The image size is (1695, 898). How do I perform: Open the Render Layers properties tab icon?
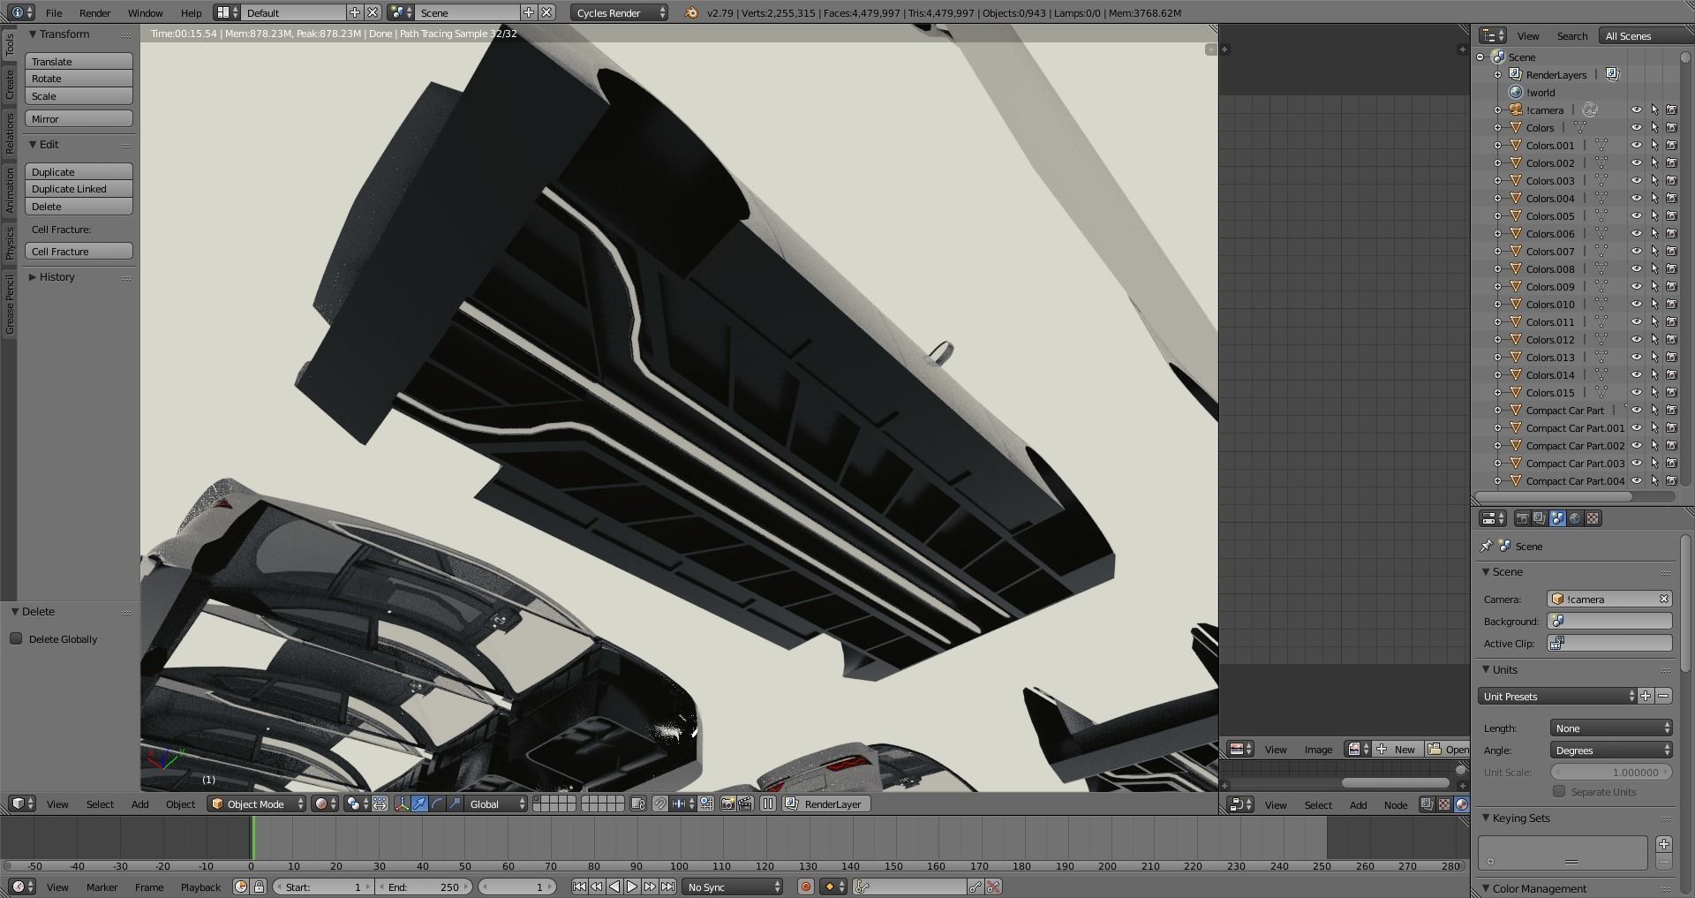click(1540, 518)
